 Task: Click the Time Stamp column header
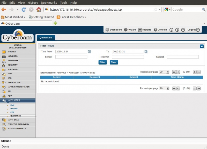coord(177,77)
